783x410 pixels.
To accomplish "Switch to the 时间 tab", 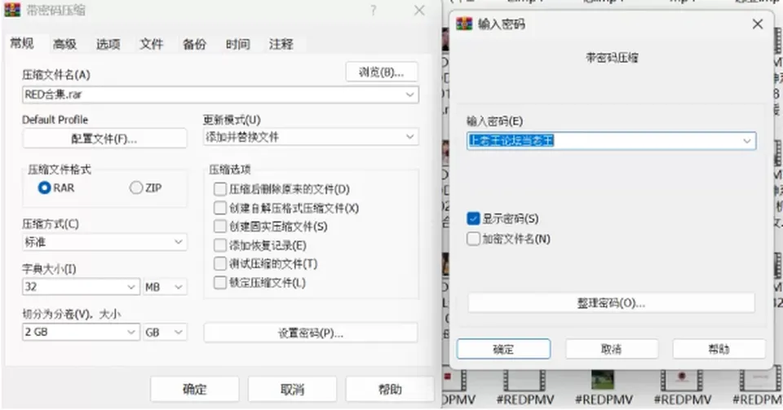I will tap(237, 44).
